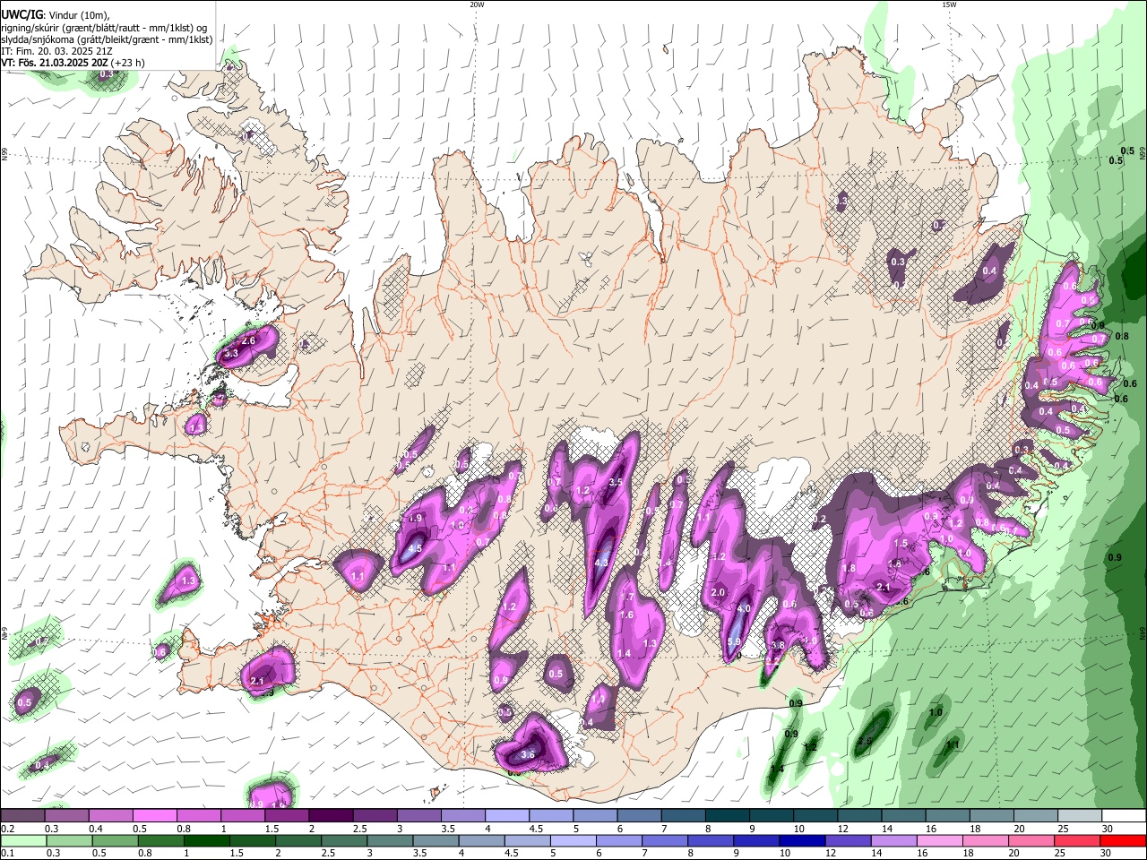This screenshot has height=860, width=1147.
Task: Click the '3.3' snowfall value on the map
Action: tap(231, 354)
